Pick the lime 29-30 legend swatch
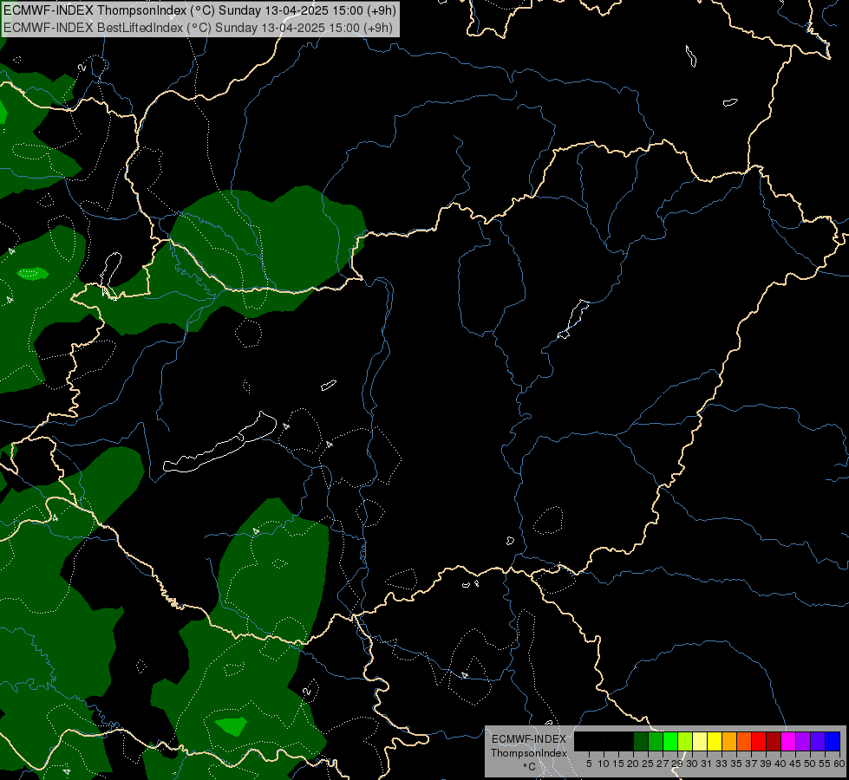Viewport: 849px width, 780px height. tap(685, 741)
